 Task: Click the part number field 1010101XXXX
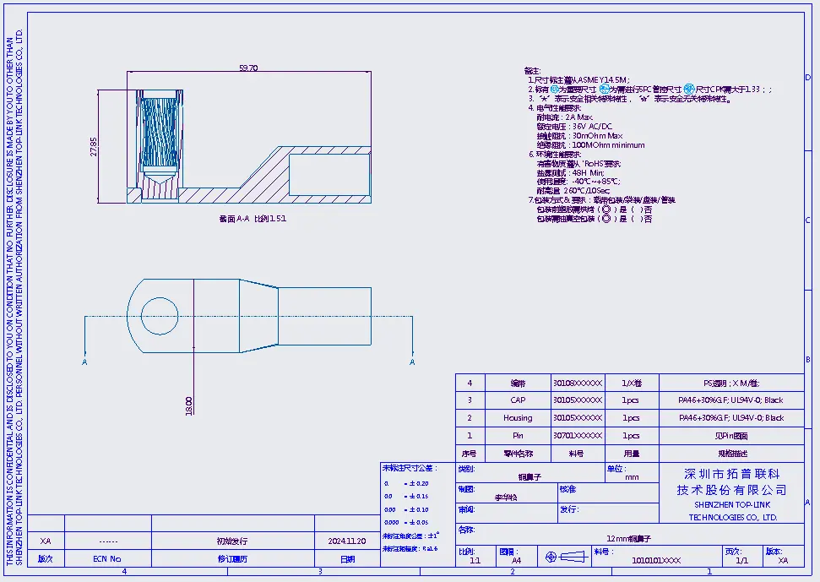tap(656, 561)
